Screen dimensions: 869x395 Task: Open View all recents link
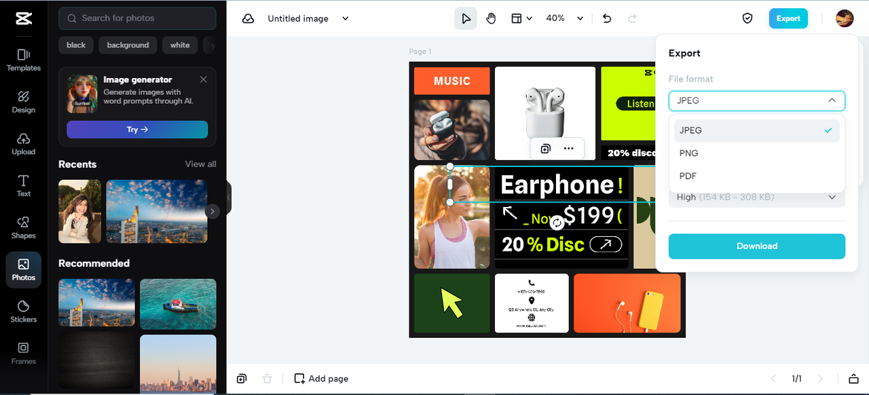tap(201, 164)
